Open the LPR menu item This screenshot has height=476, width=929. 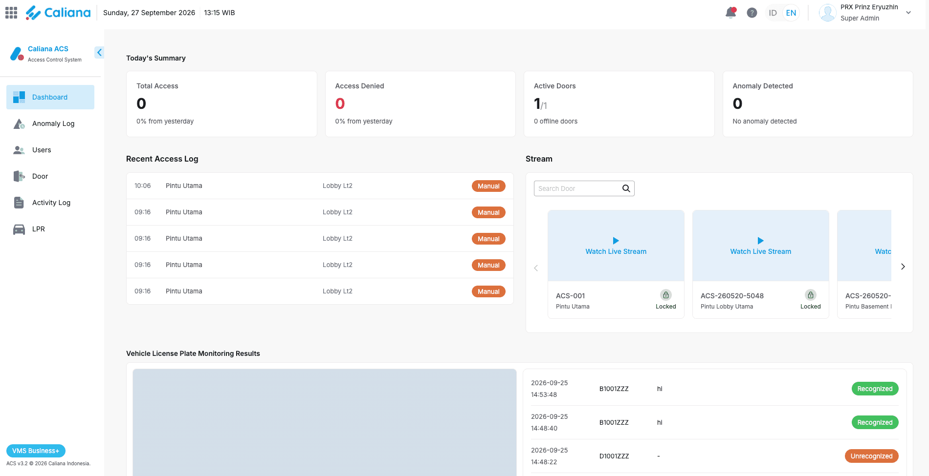(x=50, y=229)
